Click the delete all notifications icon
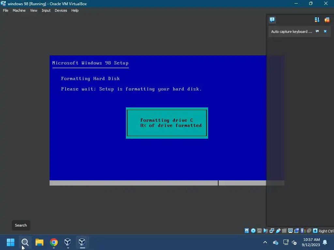 (327, 20)
